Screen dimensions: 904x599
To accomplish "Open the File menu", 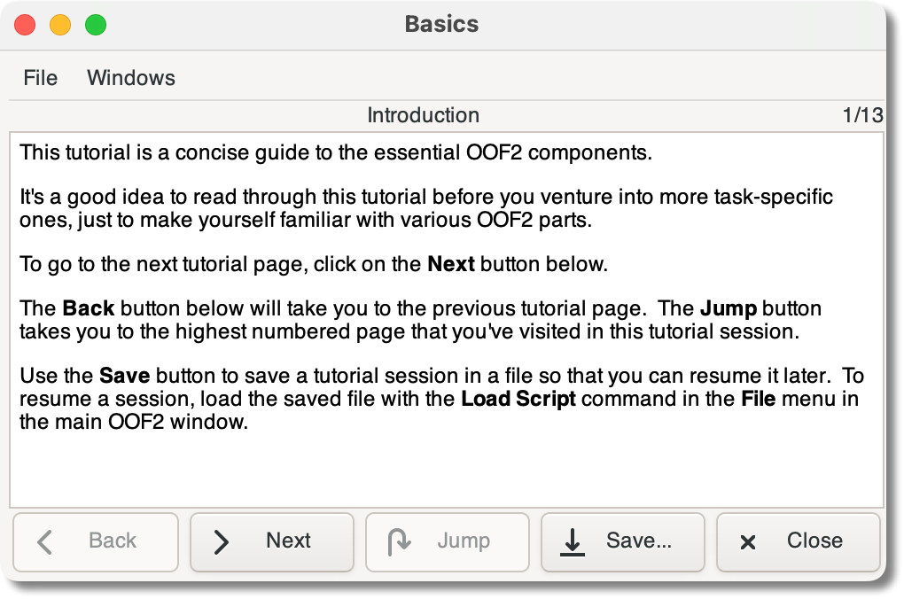I will point(40,78).
